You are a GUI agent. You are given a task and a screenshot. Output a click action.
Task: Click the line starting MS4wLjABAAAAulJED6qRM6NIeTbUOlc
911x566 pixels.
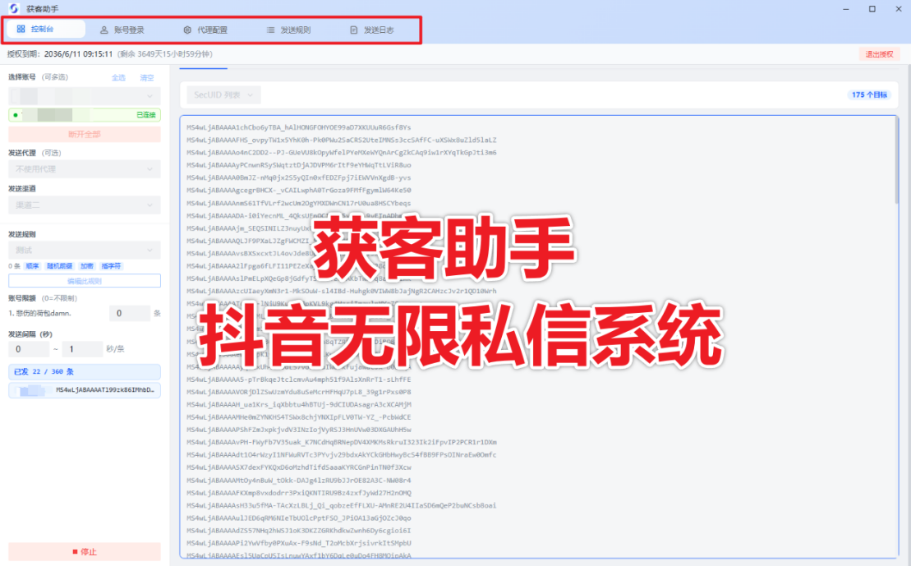coord(299,518)
